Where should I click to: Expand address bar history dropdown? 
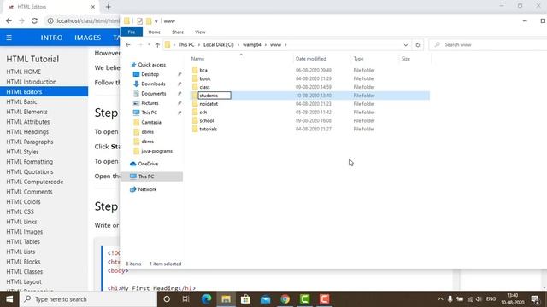tap(405, 45)
